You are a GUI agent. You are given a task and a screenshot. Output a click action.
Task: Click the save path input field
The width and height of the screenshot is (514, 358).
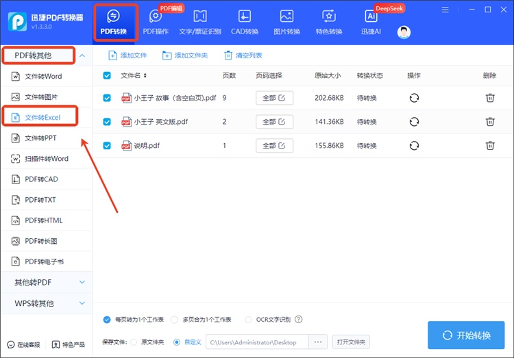[x=257, y=342]
